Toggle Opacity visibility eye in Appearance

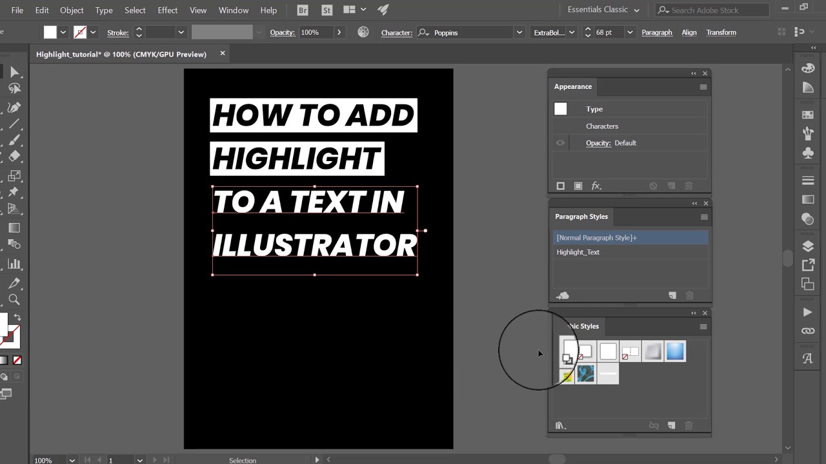(x=560, y=143)
